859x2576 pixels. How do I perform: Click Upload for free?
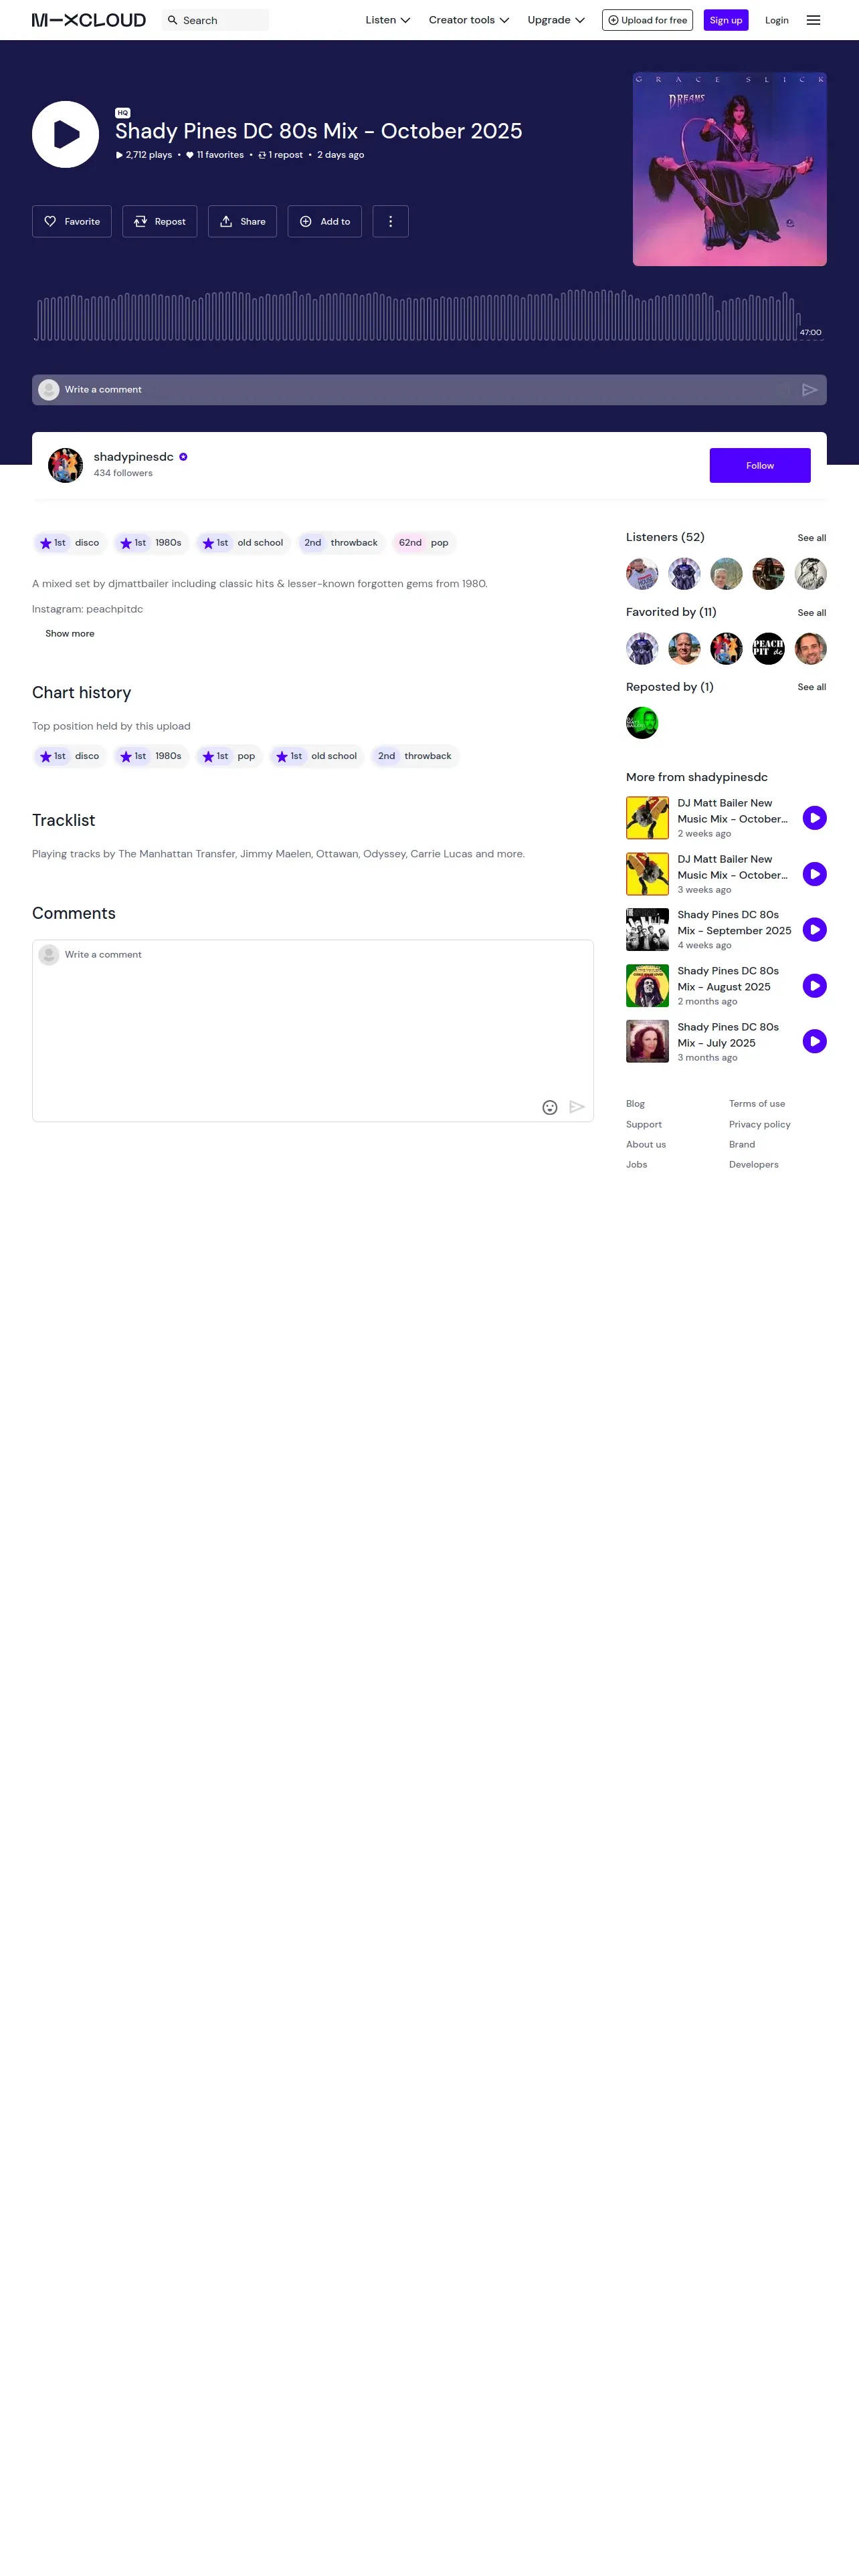[647, 20]
